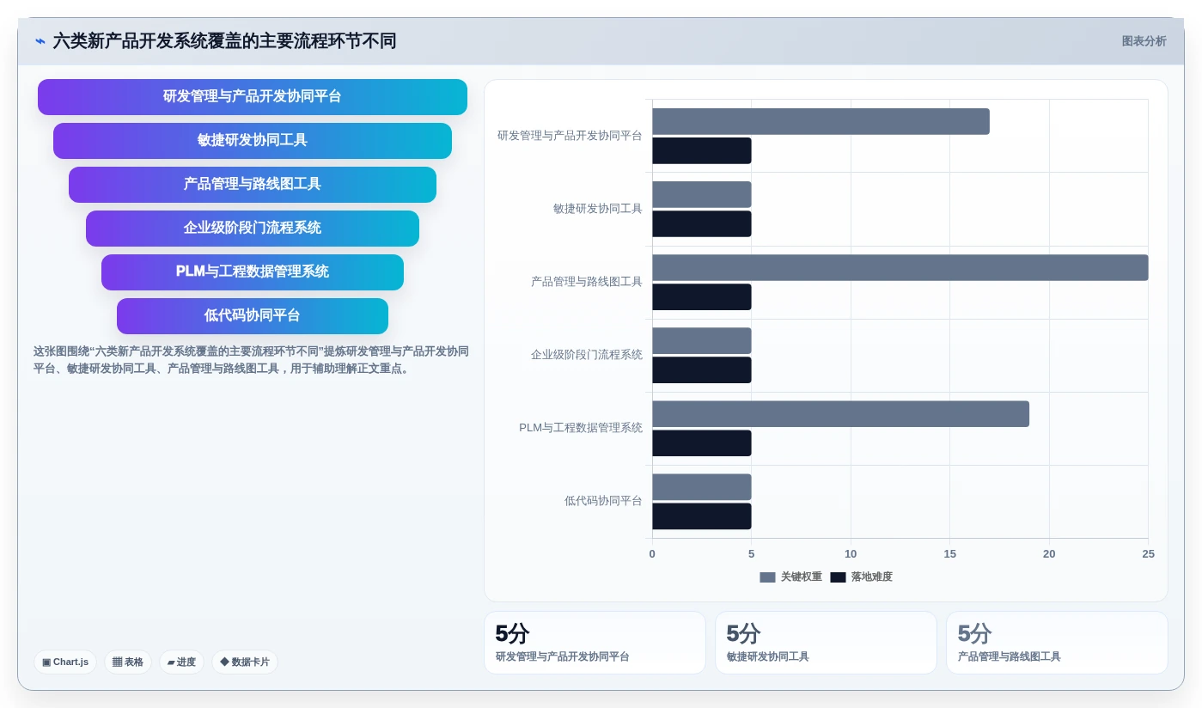Click the 图表分析 label in the header
Image resolution: width=1202 pixels, height=708 pixels.
click(1144, 41)
